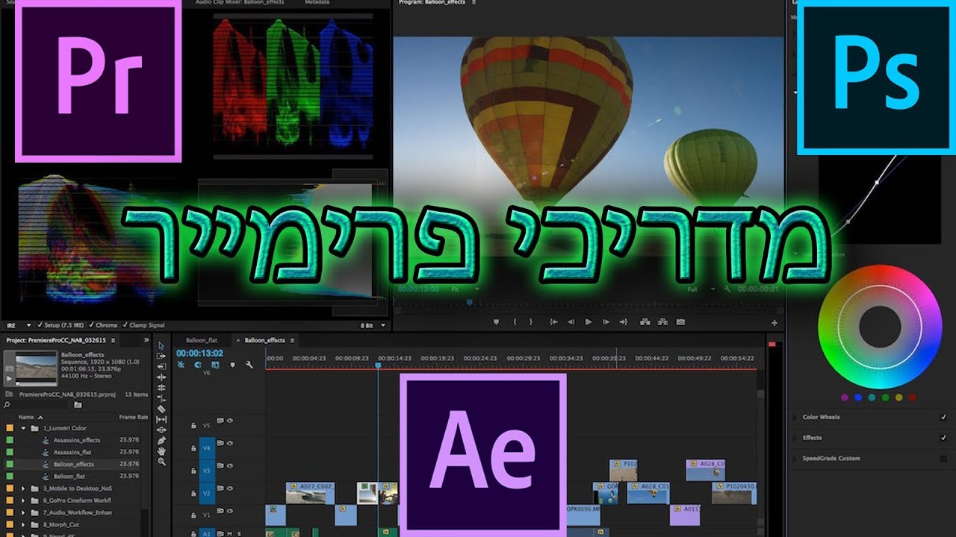Screen dimensions: 956x537
Task: Open timeline display settings wrench
Action: (x=249, y=365)
